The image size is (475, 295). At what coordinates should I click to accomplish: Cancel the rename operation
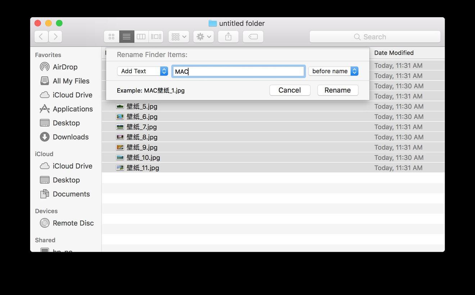[x=290, y=90]
